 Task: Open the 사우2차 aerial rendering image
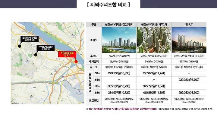click(154, 40)
